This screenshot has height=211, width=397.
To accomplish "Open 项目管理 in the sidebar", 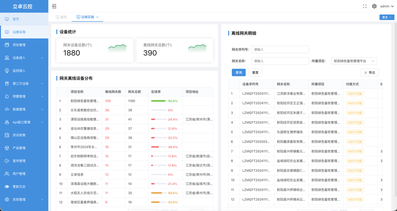I will (x=24, y=45).
